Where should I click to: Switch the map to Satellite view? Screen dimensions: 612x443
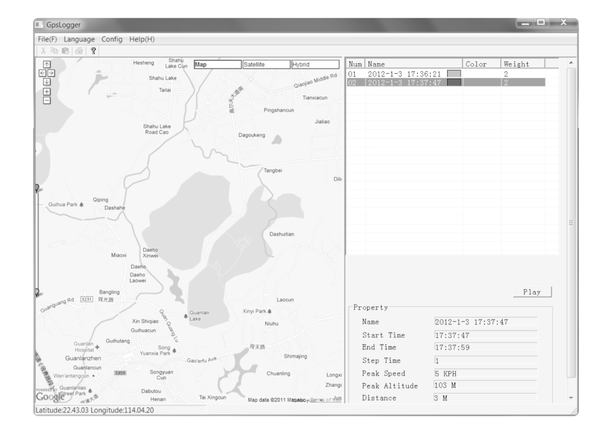tap(265, 64)
